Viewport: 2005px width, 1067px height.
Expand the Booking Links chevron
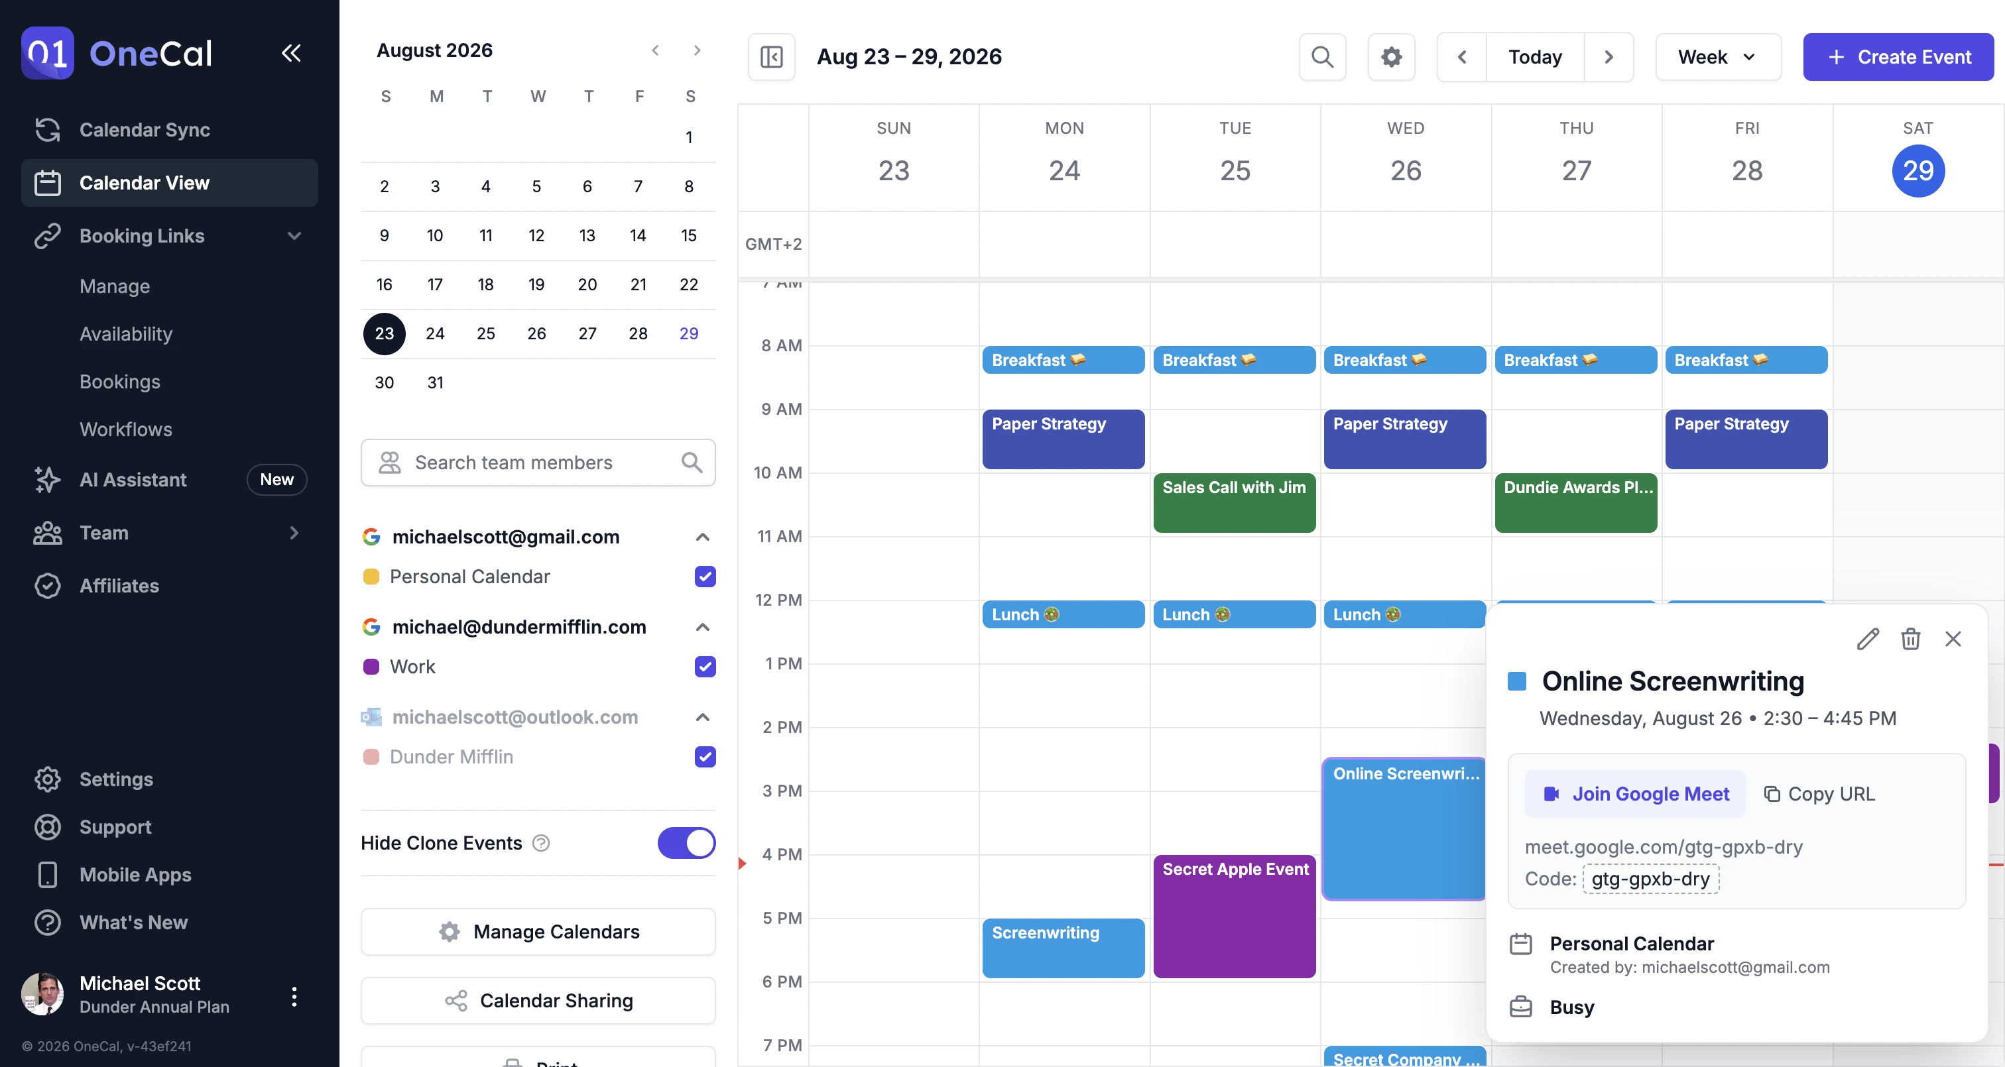(294, 236)
